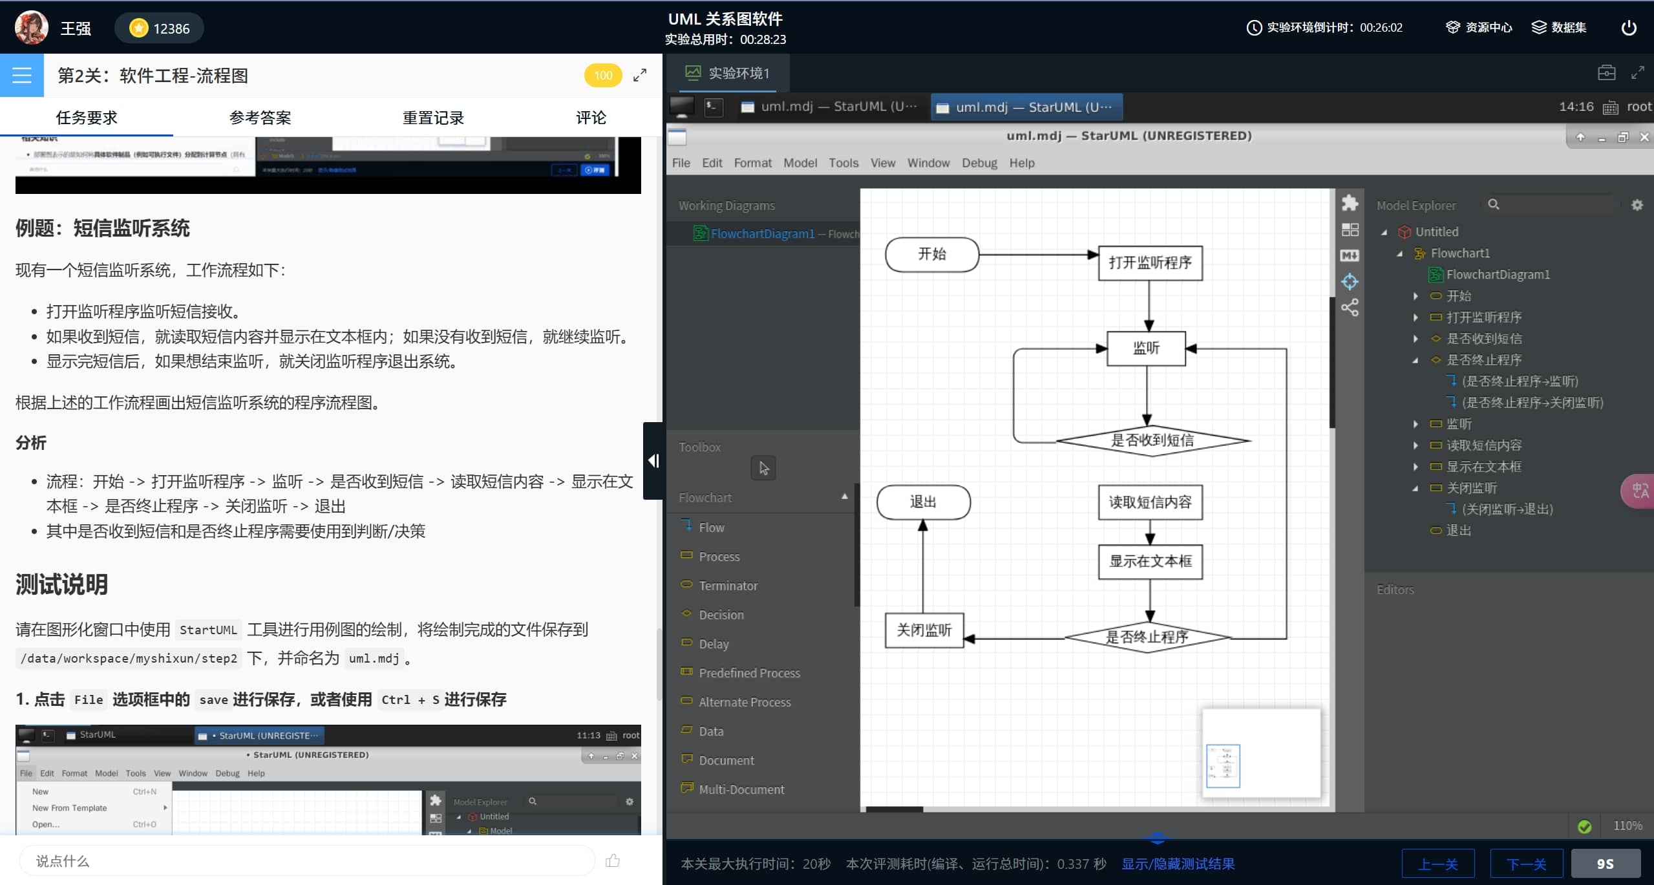Click the 9S evaluation button
1654x885 pixels.
[x=1606, y=864]
